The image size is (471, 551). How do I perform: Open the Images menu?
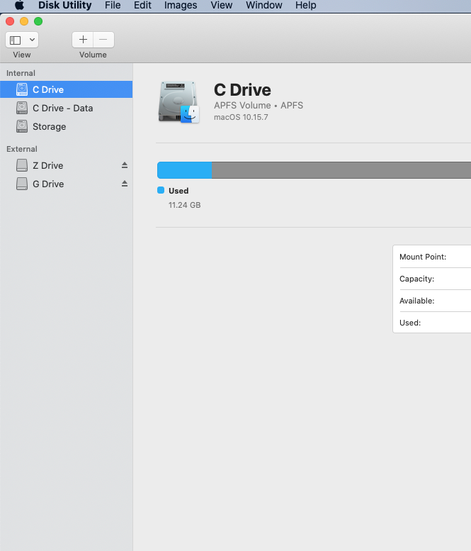coord(181,5)
